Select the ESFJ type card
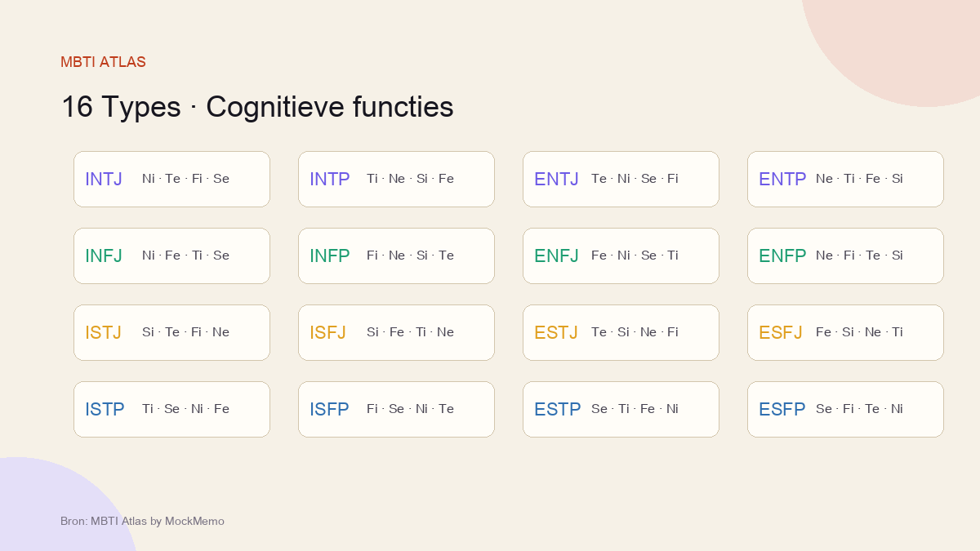Image resolution: width=980 pixels, height=551 pixels. 845,332
